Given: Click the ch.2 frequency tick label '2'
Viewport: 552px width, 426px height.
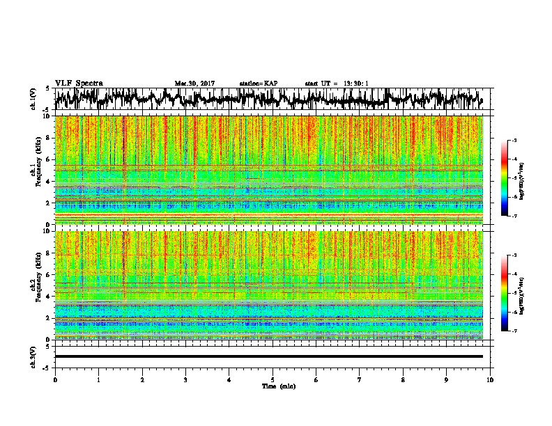Looking at the screenshot, I should [48, 318].
